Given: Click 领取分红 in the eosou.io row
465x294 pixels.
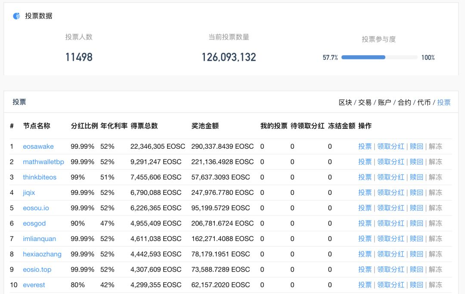Looking at the screenshot, I should coord(391,208).
